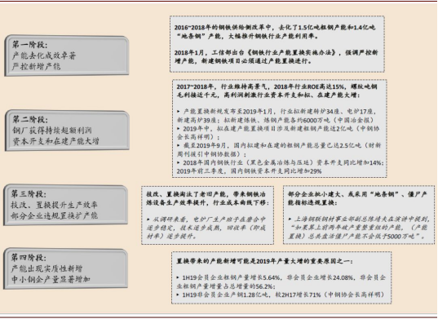Click the 中小钢企产量显著增加 text line
Image resolution: width=438 pixels, height=319 pixels.
pos(51,279)
